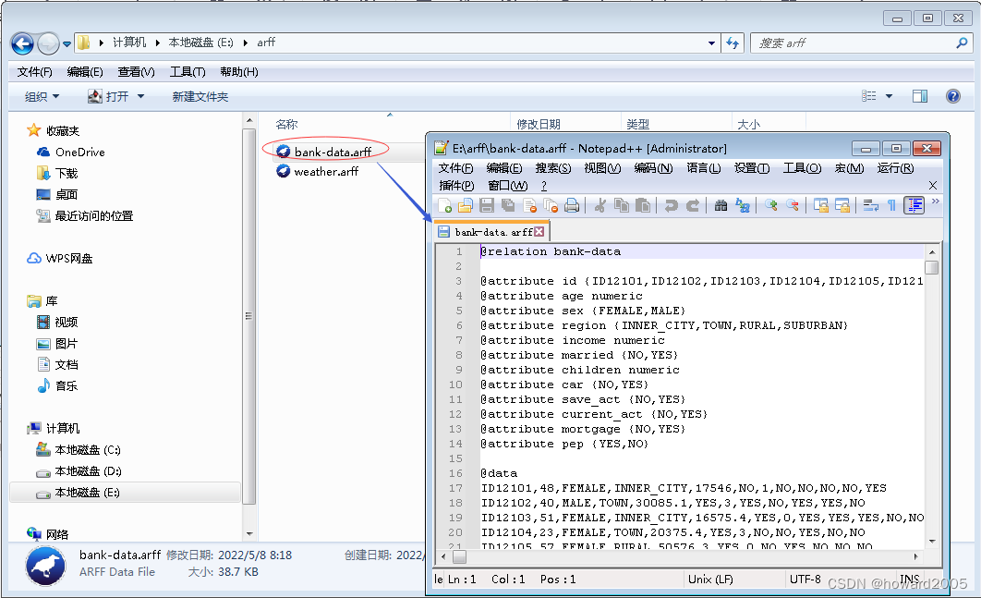Click Notepad++ Close All toolbar icon
This screenshot has height=598, width=981.
coord(551,205)
